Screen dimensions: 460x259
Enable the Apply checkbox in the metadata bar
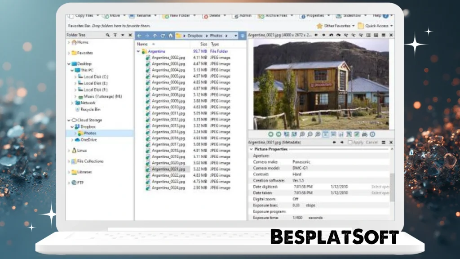[x=350, y=142]
